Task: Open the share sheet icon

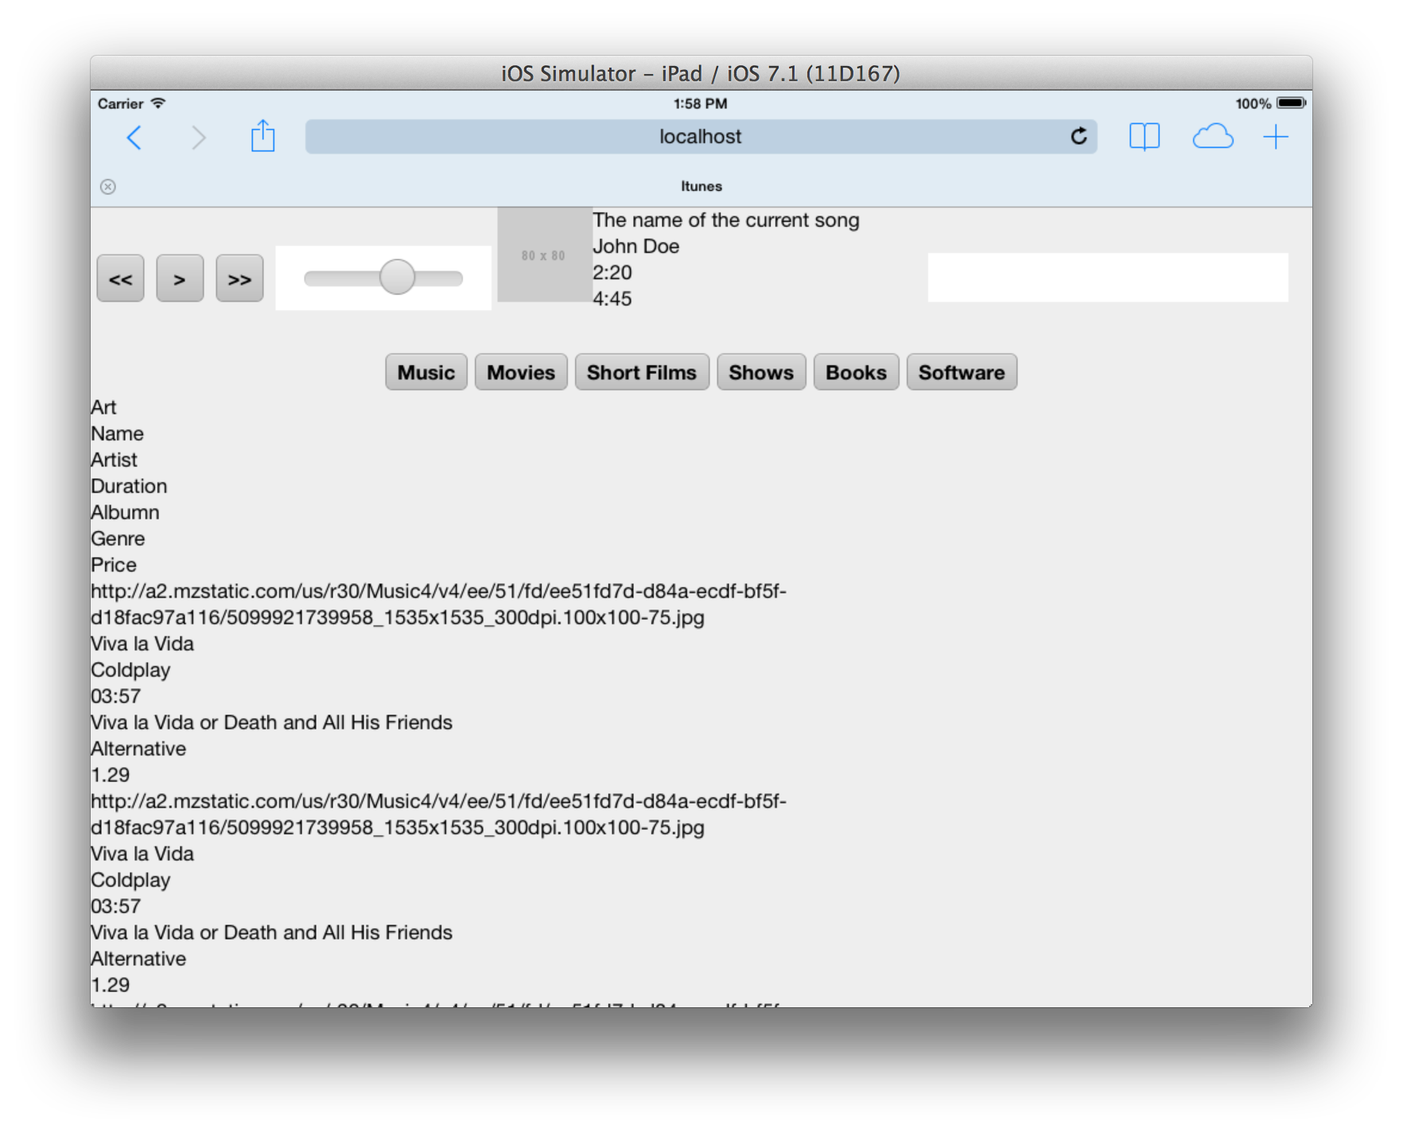Action: pos(262,136)
